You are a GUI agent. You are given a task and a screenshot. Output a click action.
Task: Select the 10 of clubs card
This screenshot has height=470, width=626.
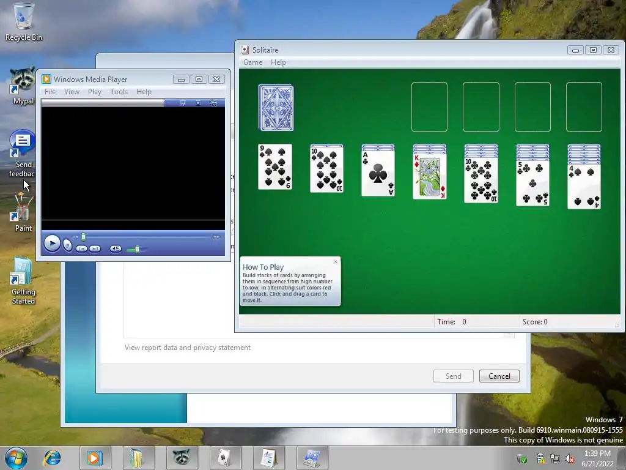[481, 181]
